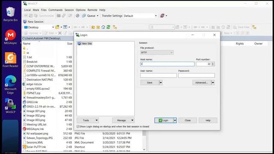274x154 pixels.
Task: Open WinSCP desktop shortcut icon
Action: [10, 106]
